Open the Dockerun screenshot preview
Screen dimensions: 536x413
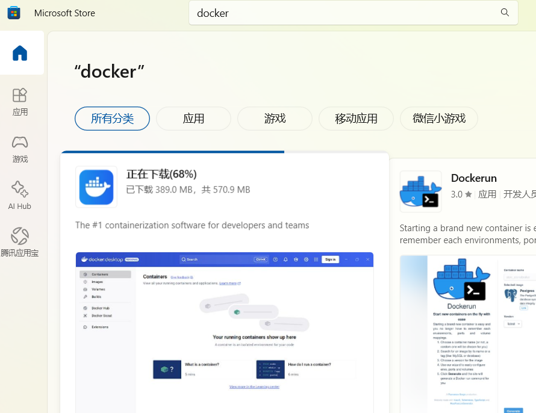[468, 334]
